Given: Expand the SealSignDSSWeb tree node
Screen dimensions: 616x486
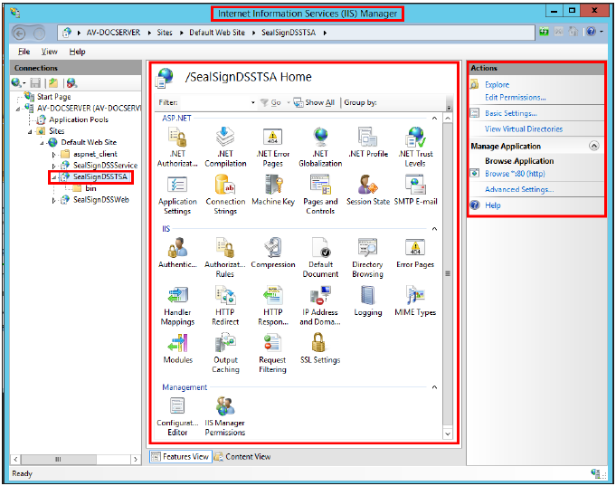Looking at the screenshot, I should (x=54, y=200).
